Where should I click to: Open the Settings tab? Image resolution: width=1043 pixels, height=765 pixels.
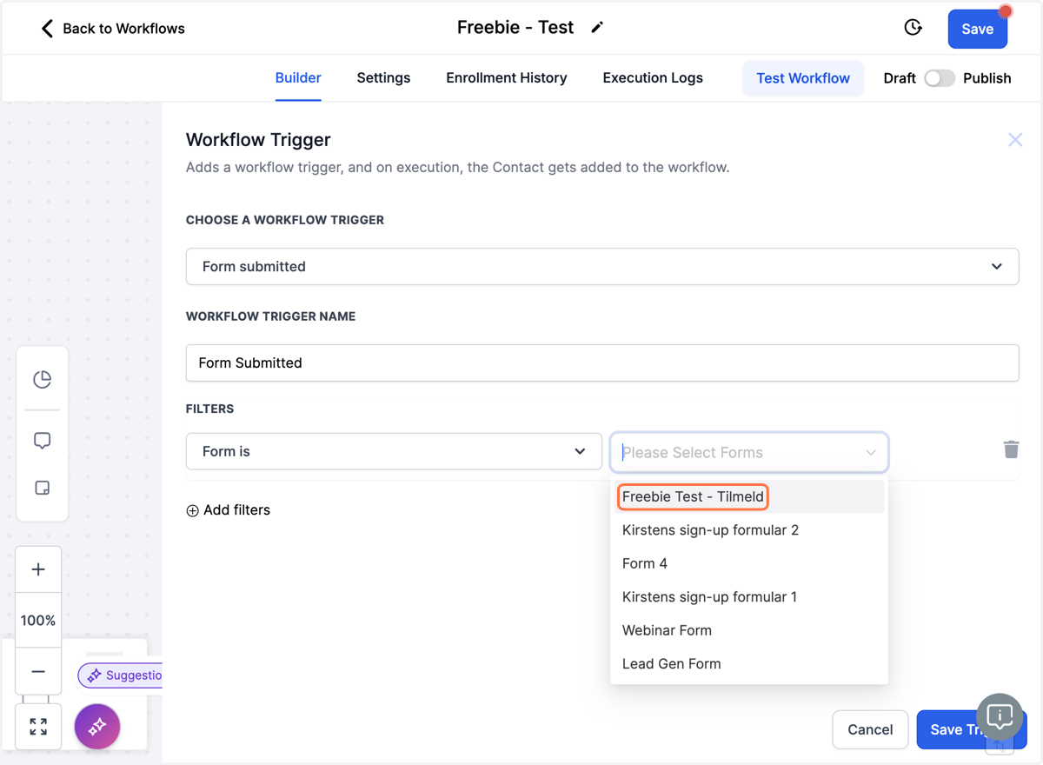pyautogui.click(x=383, y=78)
